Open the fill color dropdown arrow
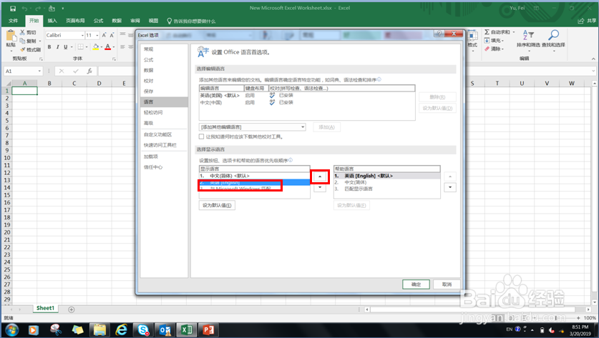The height and width of the screenshot is (338, 599). tap(101, 47)
